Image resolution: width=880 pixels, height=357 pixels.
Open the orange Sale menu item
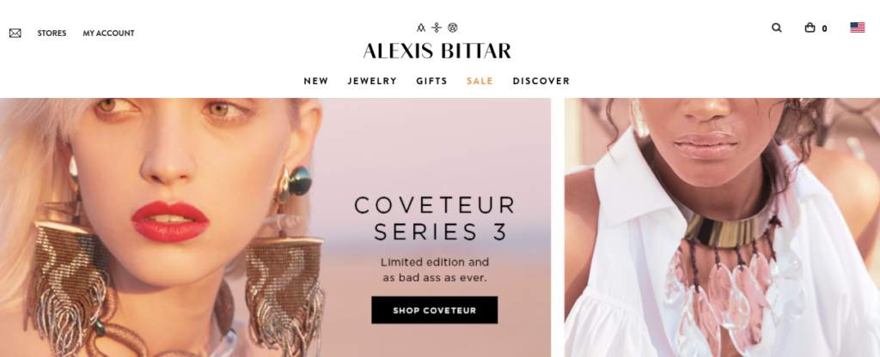480,81
